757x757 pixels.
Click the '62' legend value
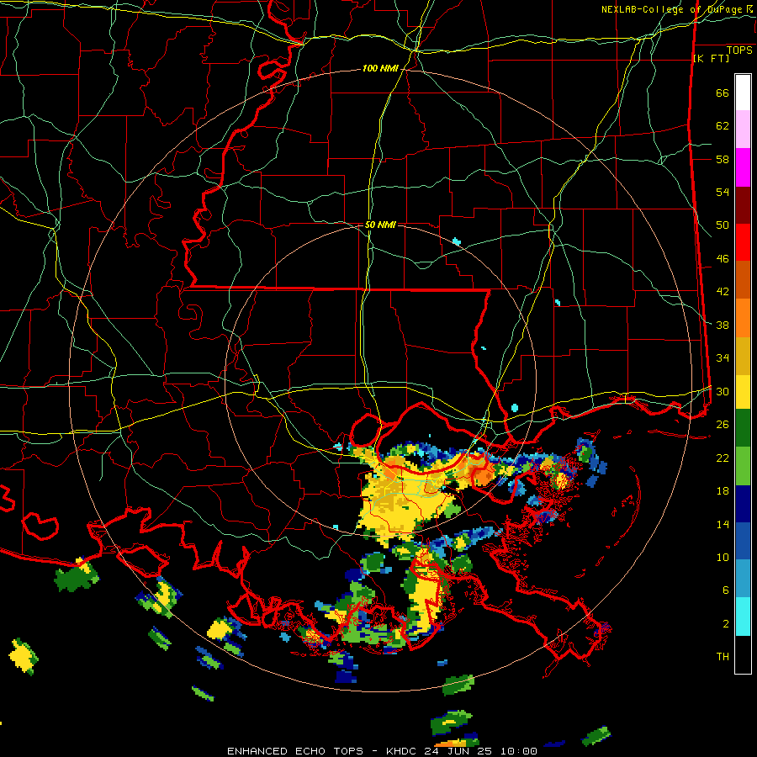click(x=723, y=125)
